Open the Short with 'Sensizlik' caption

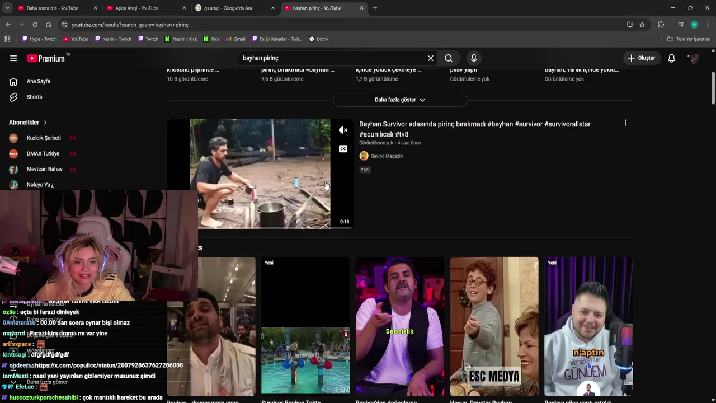tap(400, 326)
